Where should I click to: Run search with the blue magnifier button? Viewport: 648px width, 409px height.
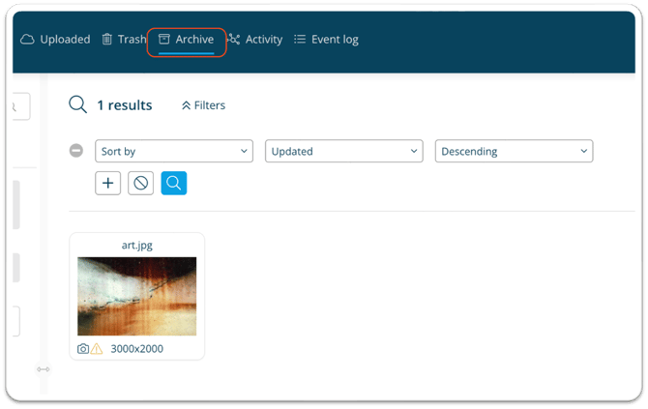click(x=174, y=183)
